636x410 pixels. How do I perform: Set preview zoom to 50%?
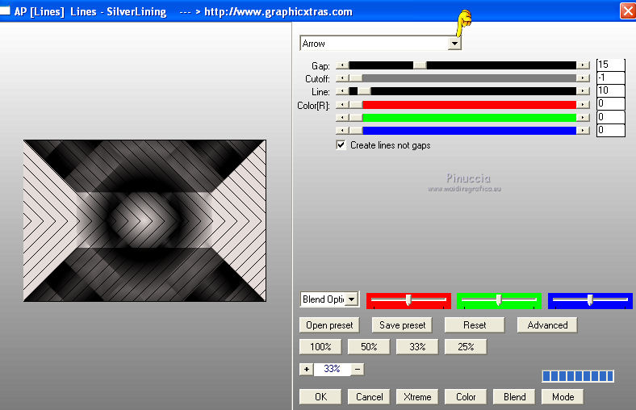click(368, 347)
